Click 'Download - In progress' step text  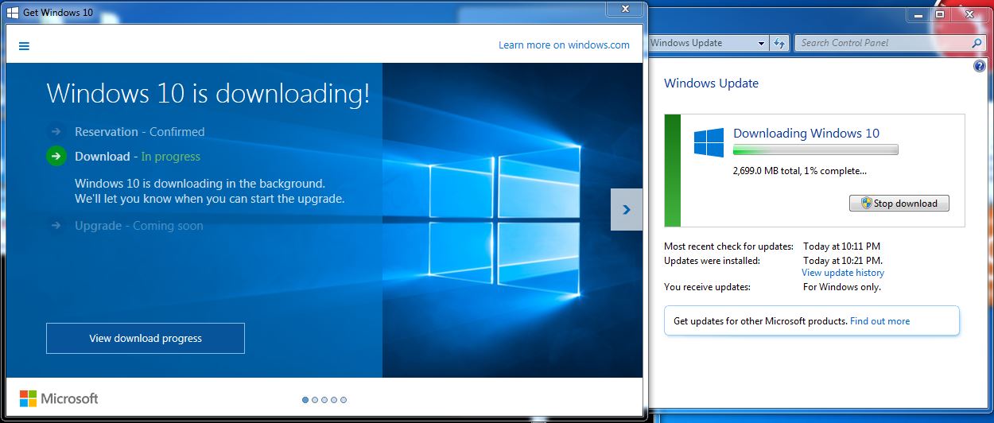(x=138, y=157)
